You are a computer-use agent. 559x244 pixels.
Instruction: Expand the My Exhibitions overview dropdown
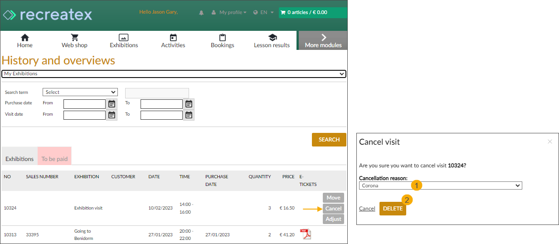pyautogui.click(x=174, y=74)
